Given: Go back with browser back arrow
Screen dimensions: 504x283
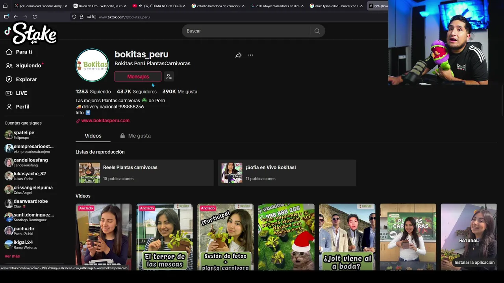Looking at the screenshot, I should click(16, 17).
